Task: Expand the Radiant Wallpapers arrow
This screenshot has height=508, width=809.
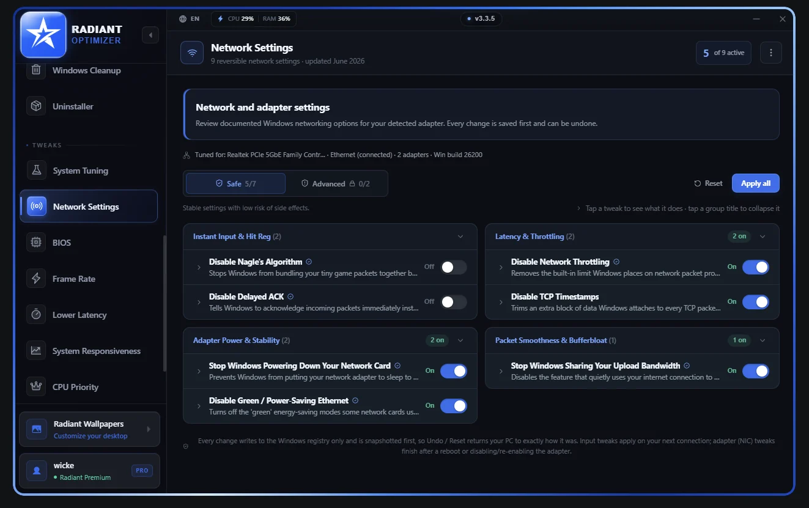Action: pyautogui.click(x=149, y=429)
